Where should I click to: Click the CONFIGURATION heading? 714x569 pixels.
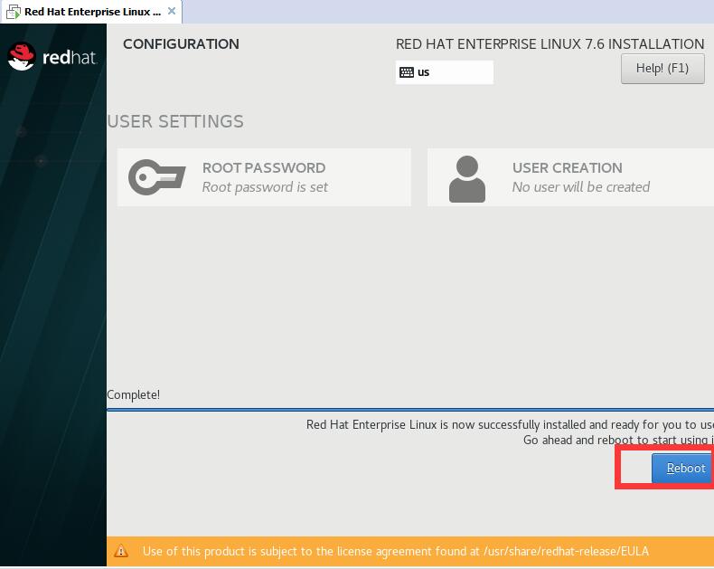181,44
